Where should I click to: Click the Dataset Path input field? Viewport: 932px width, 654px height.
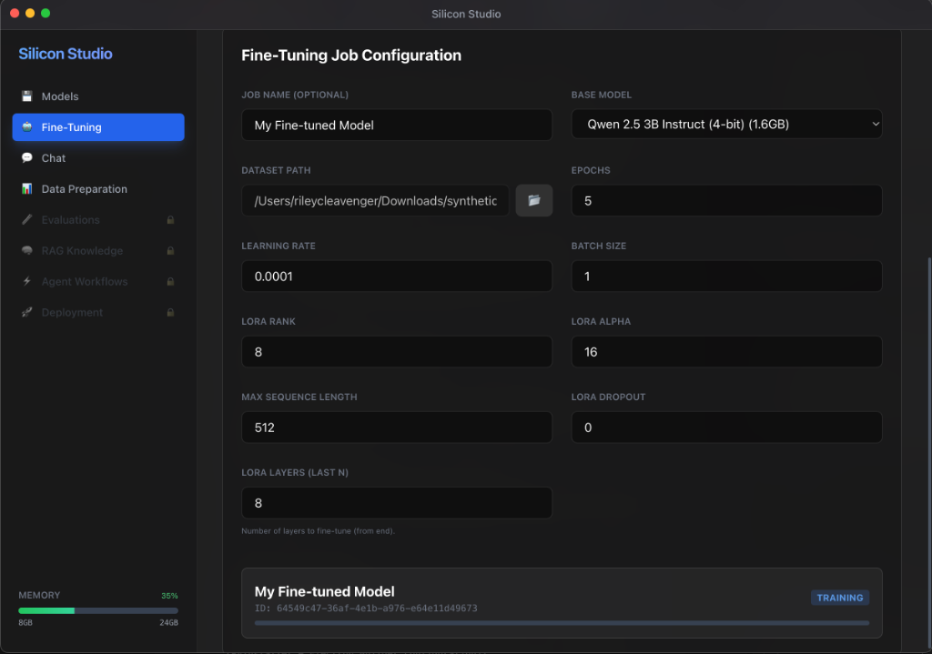[375, 201]
